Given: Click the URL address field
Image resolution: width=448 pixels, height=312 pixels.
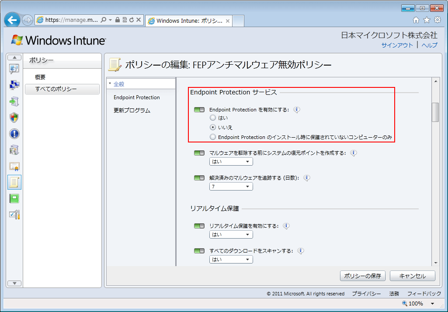Looking at the screenshot, I should pyautogui.click(x=71, y=20).
